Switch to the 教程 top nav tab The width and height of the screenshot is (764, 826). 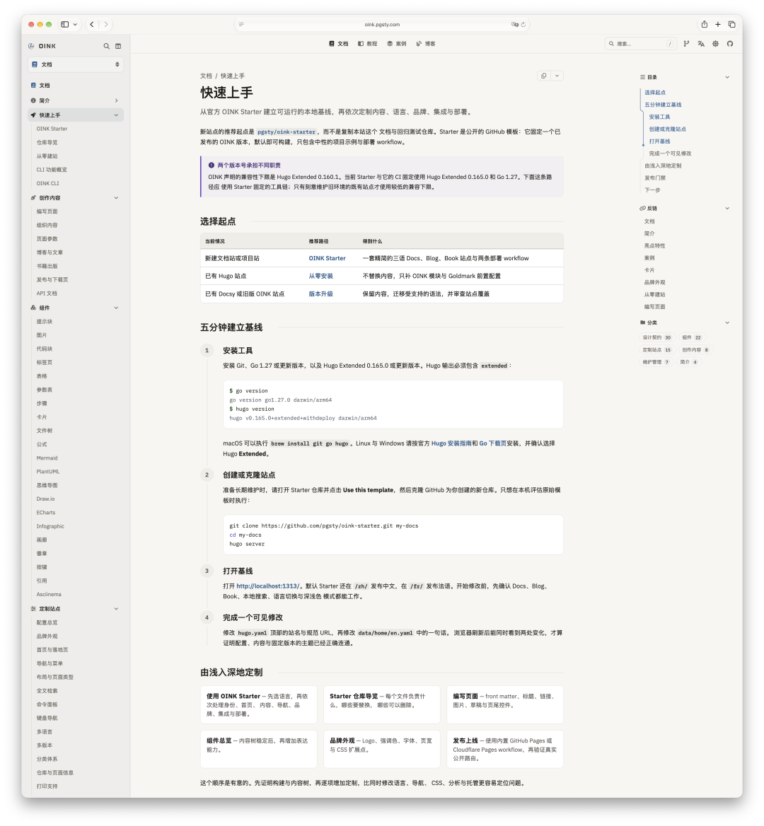tap(368, 44)
